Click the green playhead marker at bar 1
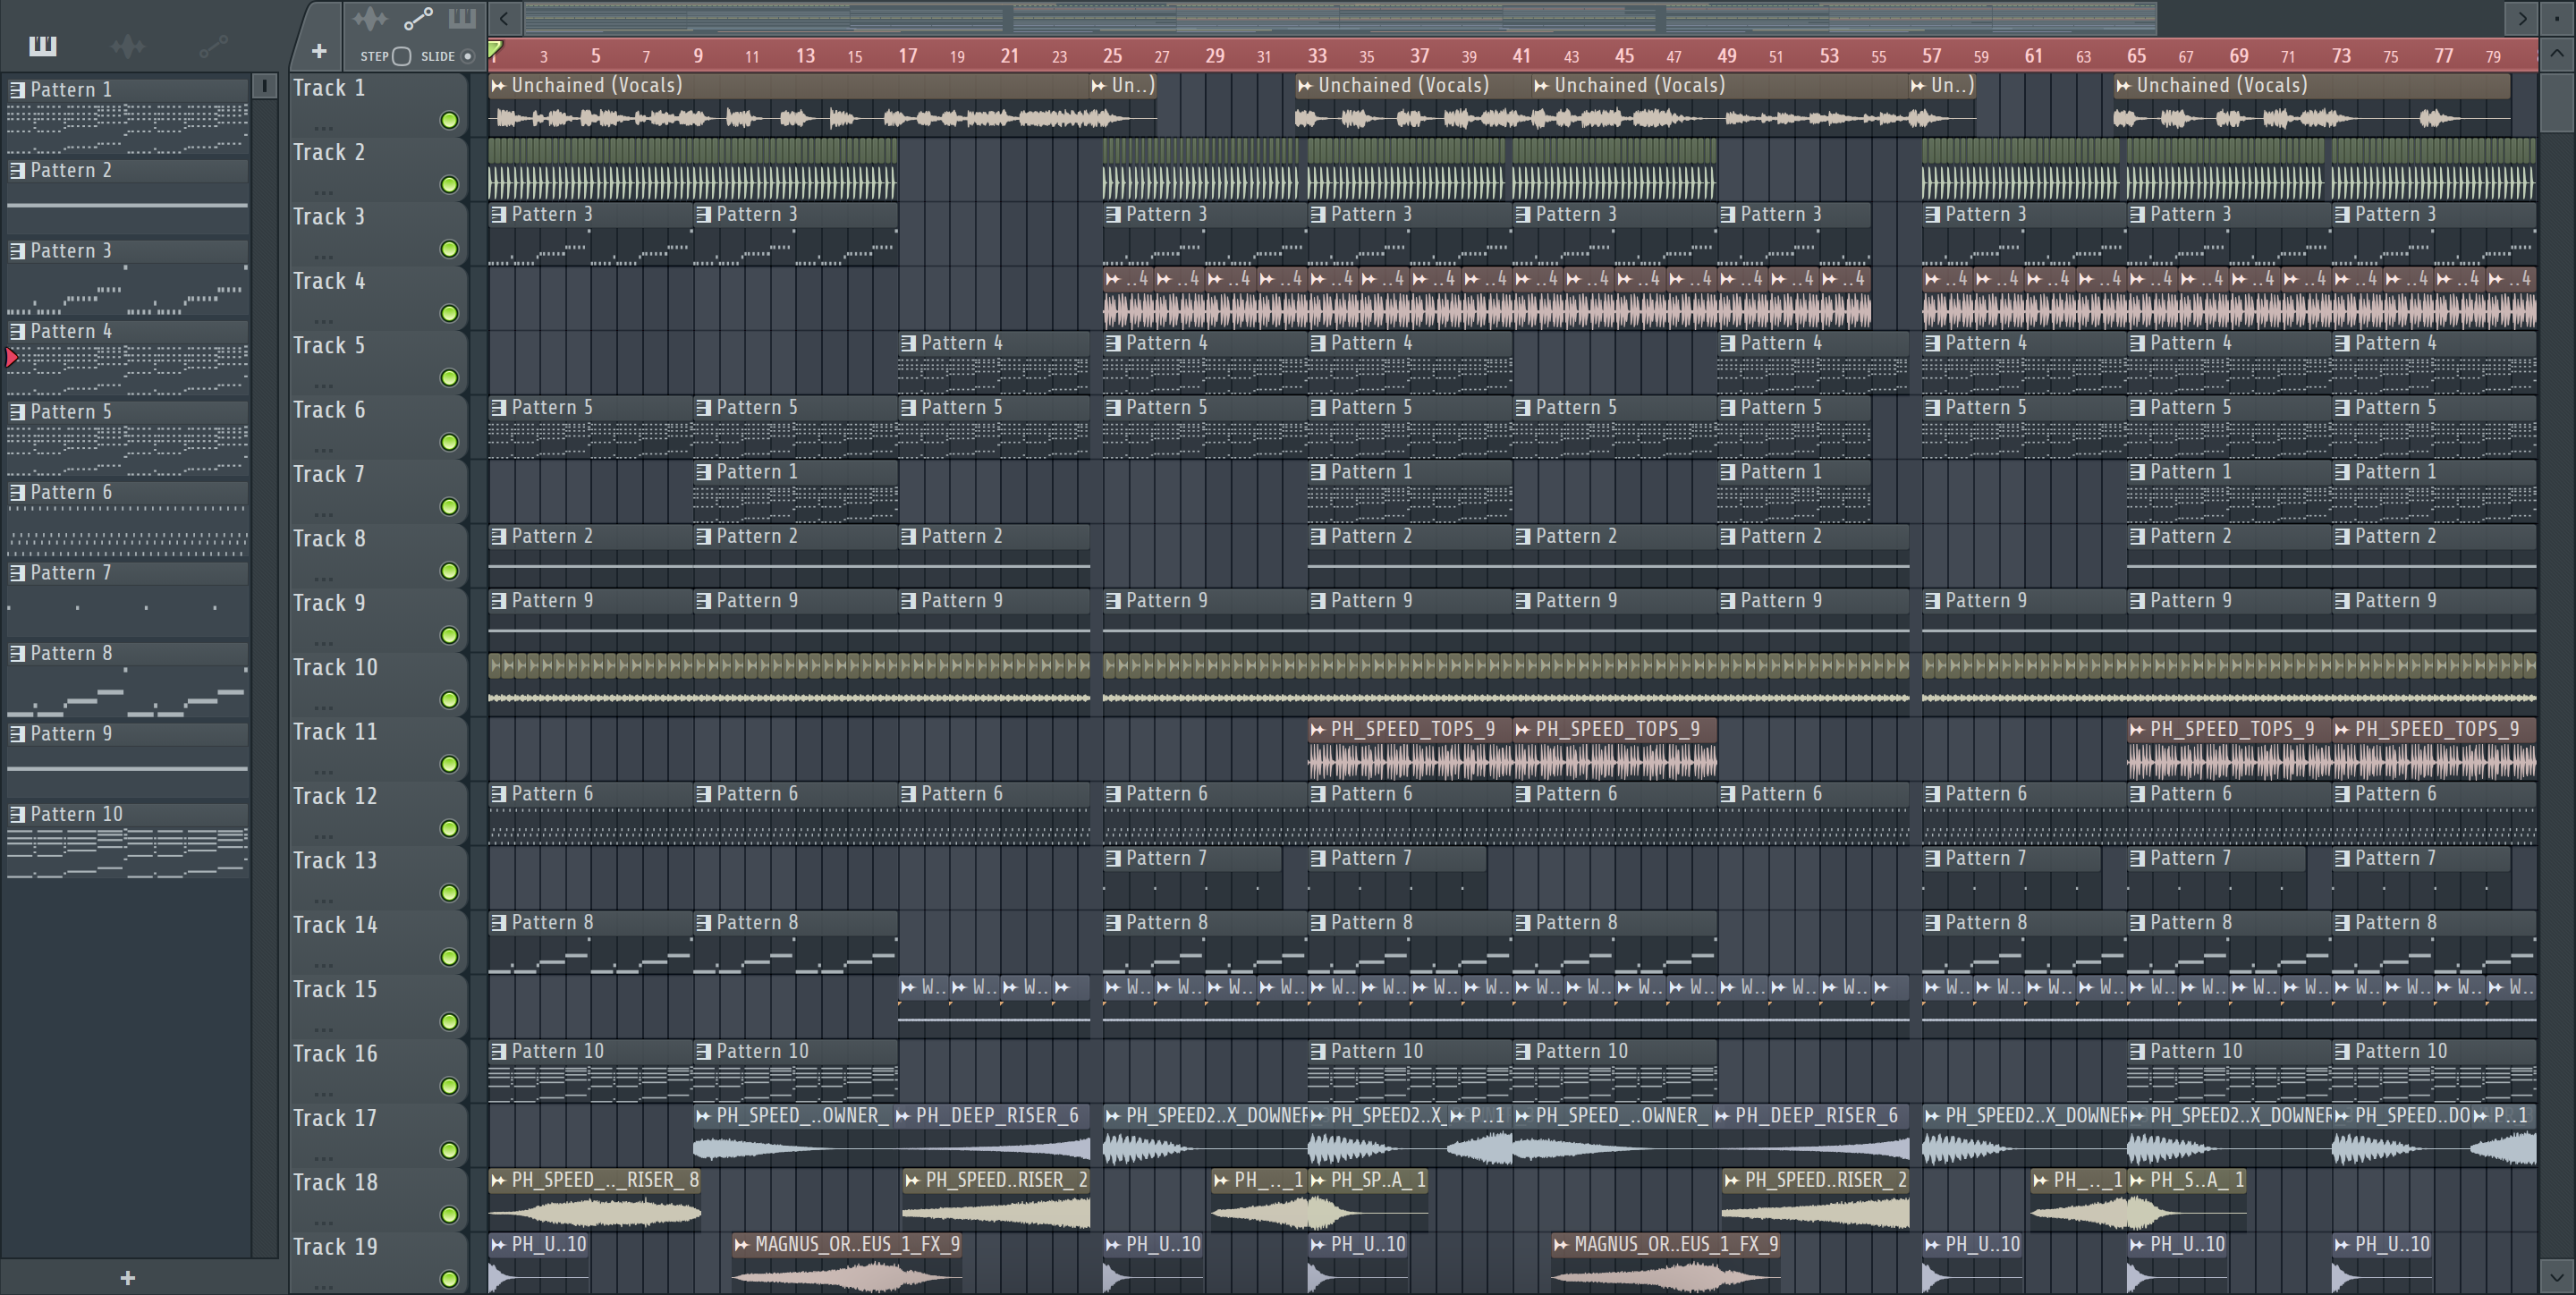The height and width of the screenshot is (1295, 2576). pos(495,49)
